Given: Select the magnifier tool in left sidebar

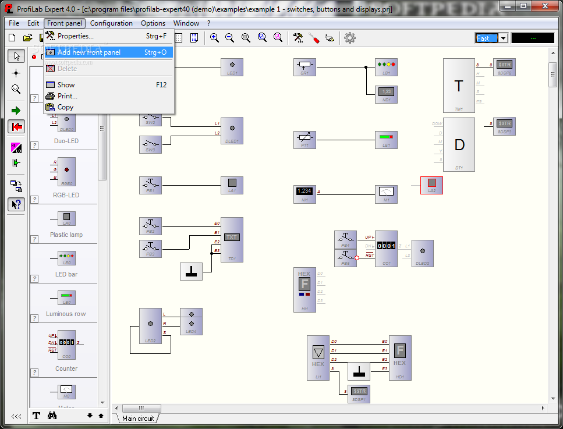Looking at the screenshot, I should click(16, 89).
